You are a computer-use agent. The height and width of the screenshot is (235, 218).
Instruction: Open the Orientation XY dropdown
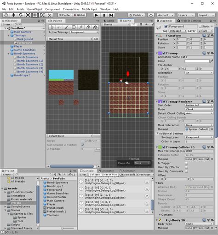tap(199, 73)
